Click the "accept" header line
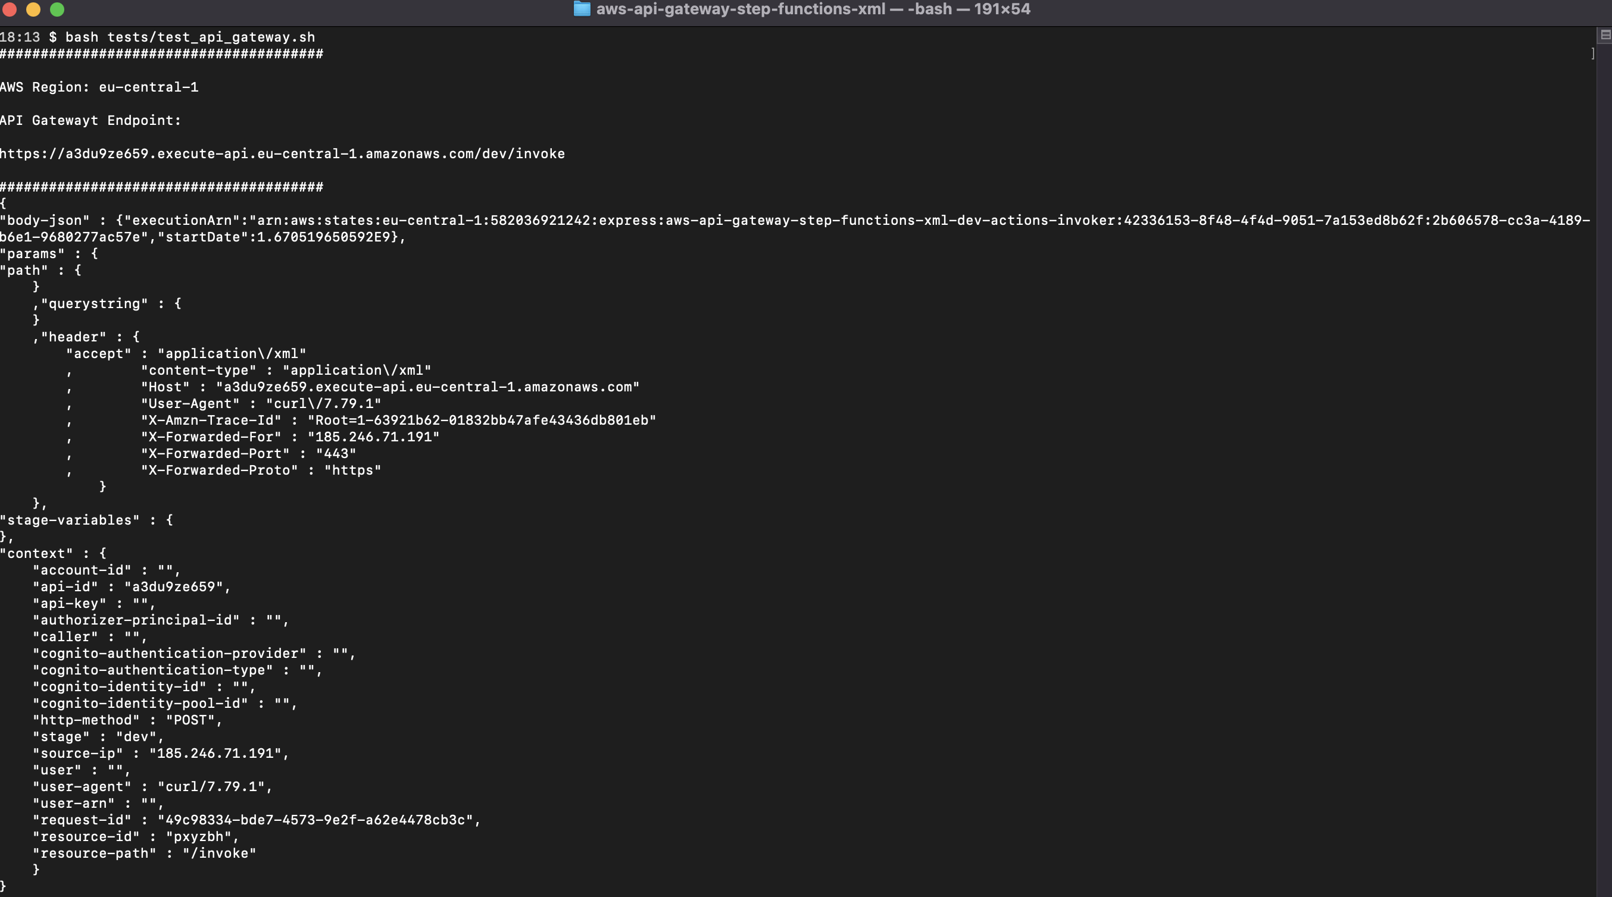The width and height of the screenshot is (1612, 897). 186,353
